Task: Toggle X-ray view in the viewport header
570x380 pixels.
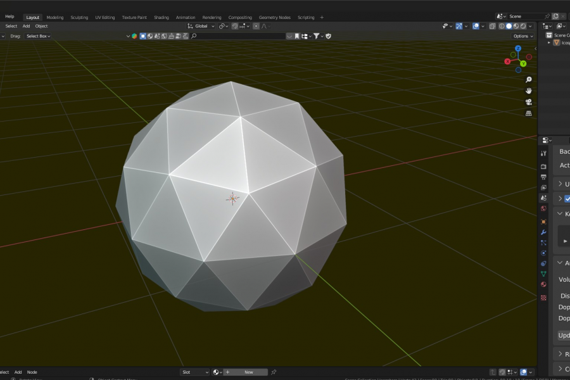Action: (492, 26)
